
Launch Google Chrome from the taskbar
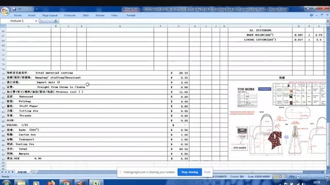[65, 183]
